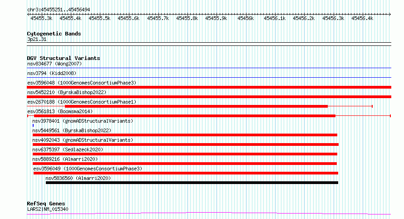Open variant label esv3561813 (Boomsma2014)
The image size is (404, 219).
(60, 111)
